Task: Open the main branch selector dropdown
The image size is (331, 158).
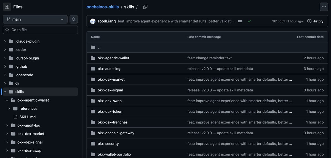Action: tap(35, 19)
